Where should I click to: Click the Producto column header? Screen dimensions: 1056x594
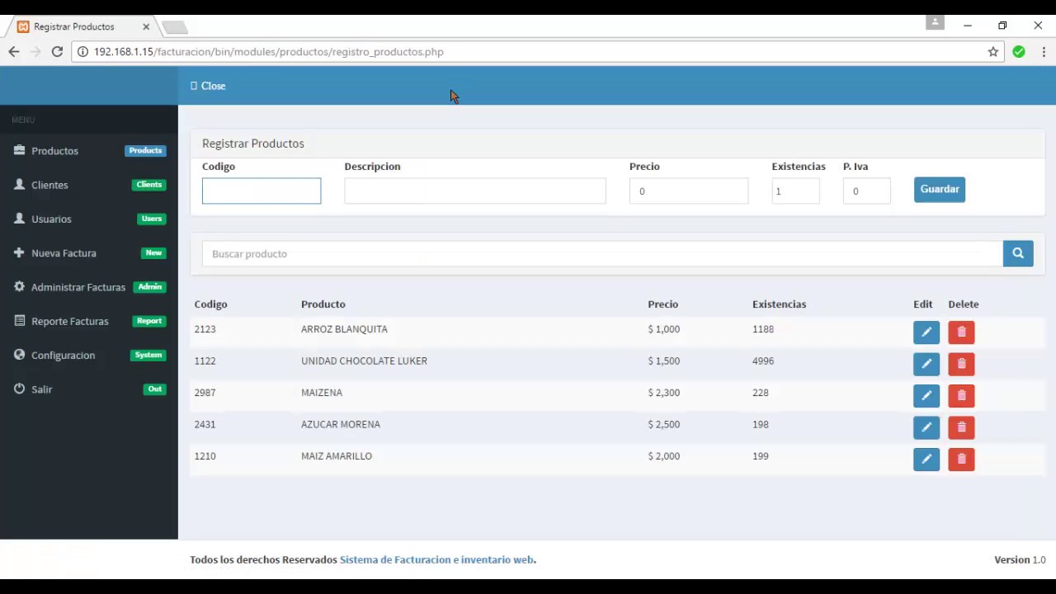(323, 304)
